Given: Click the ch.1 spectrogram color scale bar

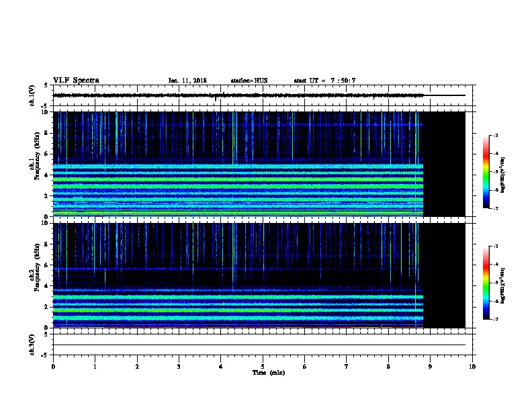Looking at the screenshot, I should (x=486, y=172).
